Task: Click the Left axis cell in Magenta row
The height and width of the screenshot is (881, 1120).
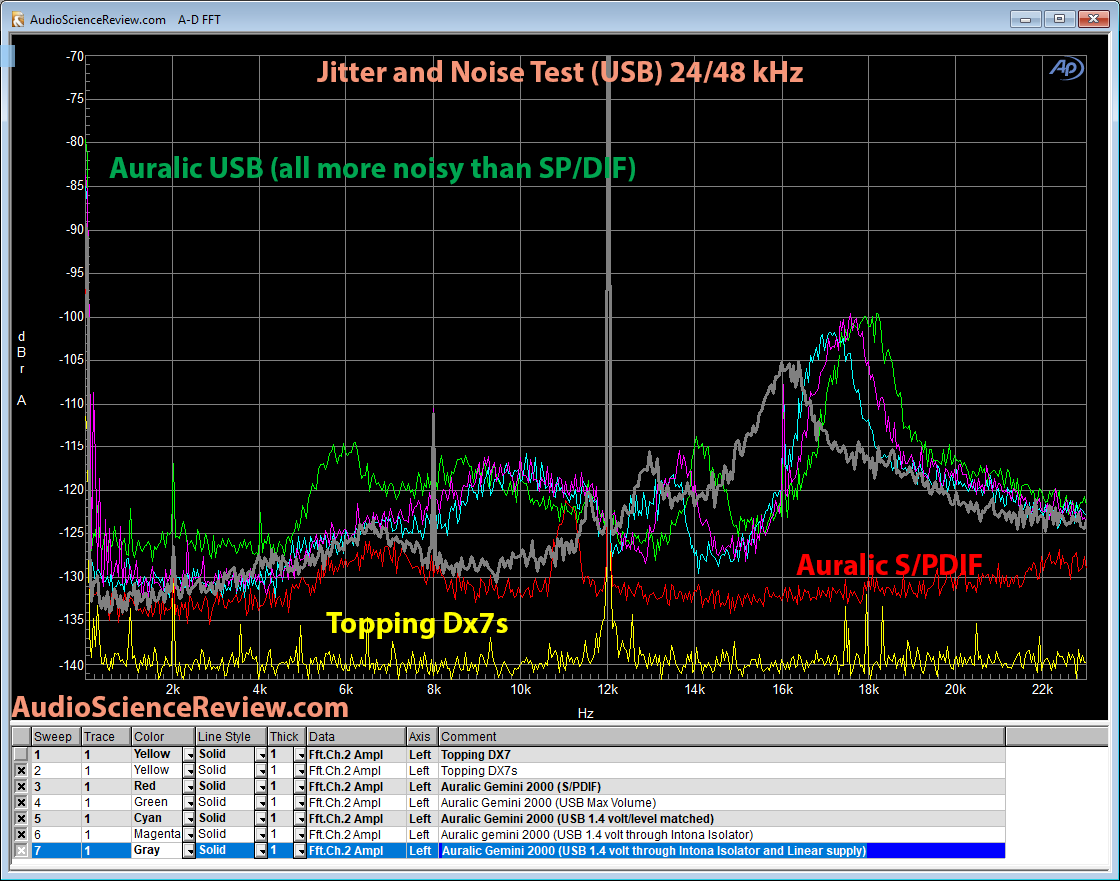Action: 422,835
